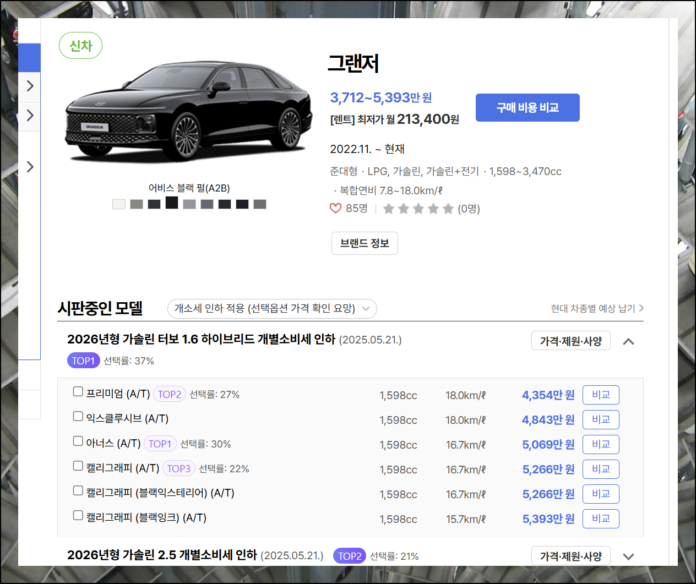Click the TOP3 badge beside 캘리그래피 (A/T)

pos(179,468)
